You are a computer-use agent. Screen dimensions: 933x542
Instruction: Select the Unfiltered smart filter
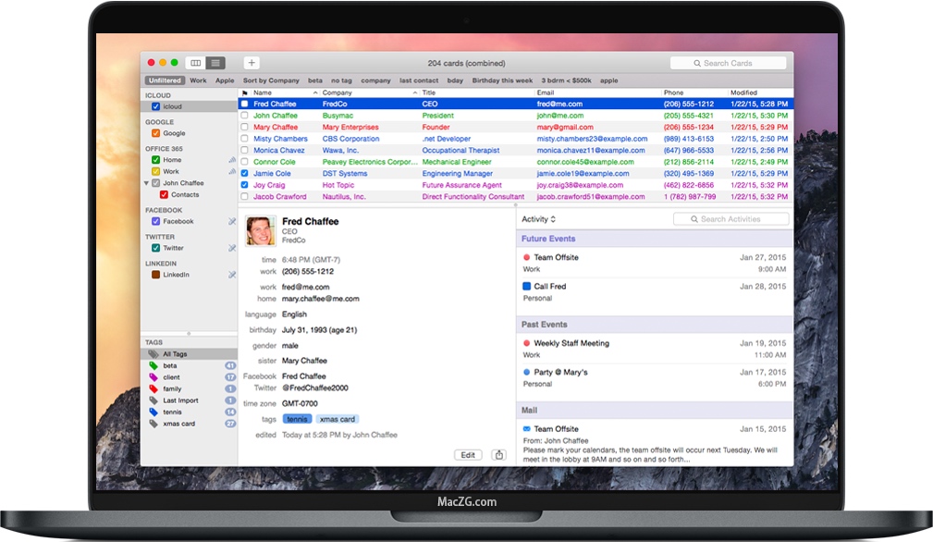165,80
